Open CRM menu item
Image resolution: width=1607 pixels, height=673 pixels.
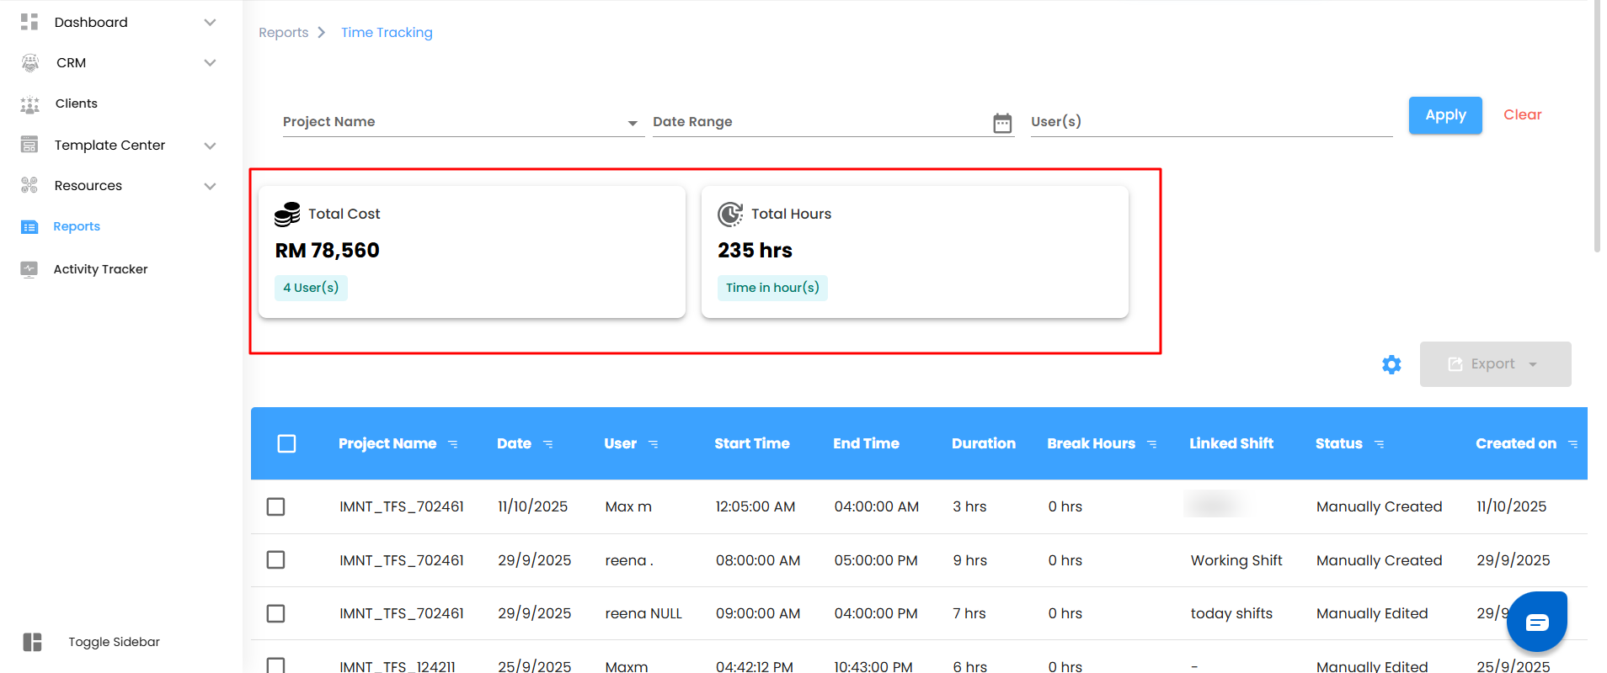click(x=71, y=63)
